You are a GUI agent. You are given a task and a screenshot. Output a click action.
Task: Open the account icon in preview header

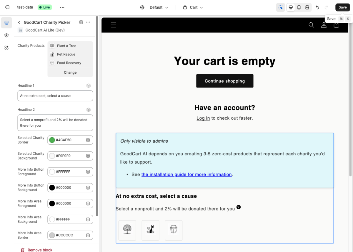[x=324, y=25]
